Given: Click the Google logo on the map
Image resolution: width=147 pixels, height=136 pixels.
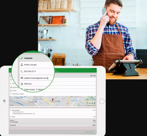Looking at the screenshot, I should 12,105.
